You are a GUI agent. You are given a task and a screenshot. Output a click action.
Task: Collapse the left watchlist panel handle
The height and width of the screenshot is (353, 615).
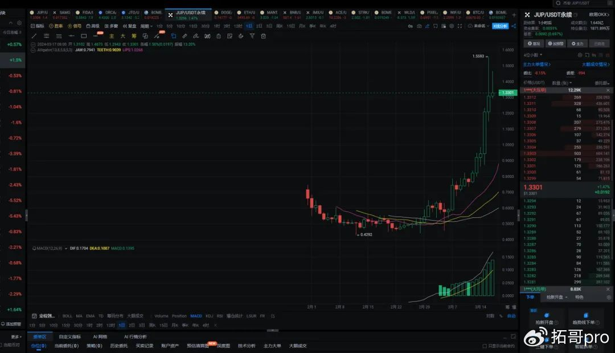click(27, 215)
